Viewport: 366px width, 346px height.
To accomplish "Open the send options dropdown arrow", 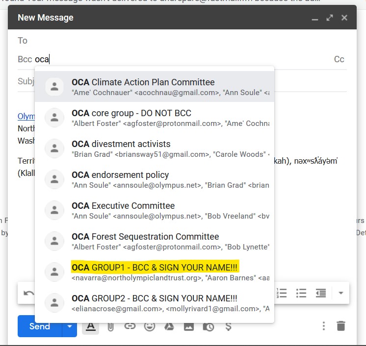I will [70, 326].
